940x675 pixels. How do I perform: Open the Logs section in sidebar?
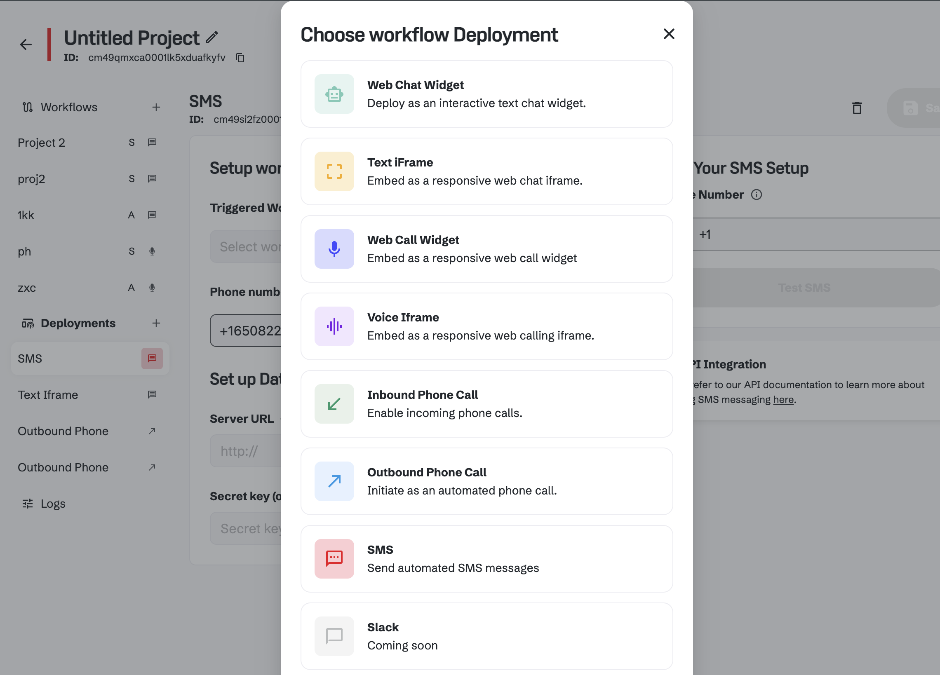coord(53,504)
